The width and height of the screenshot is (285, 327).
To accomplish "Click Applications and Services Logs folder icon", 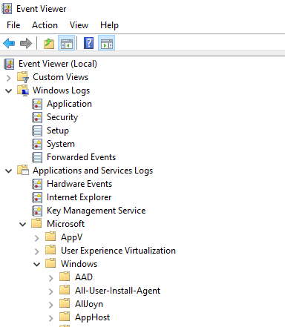I will tap(23, 171).
